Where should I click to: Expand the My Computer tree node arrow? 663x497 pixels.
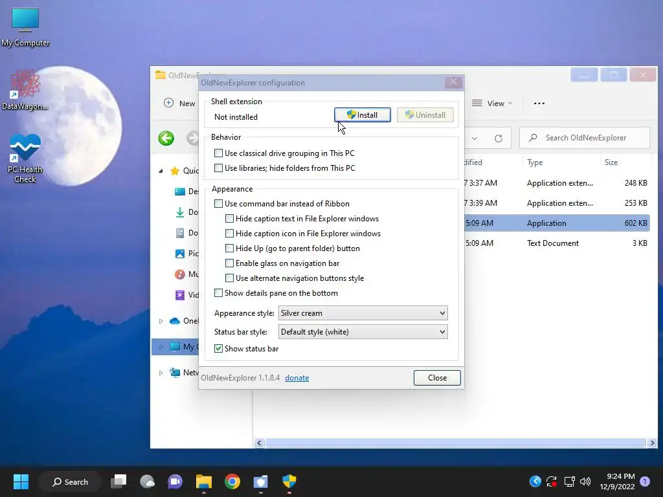click(161, 347)
